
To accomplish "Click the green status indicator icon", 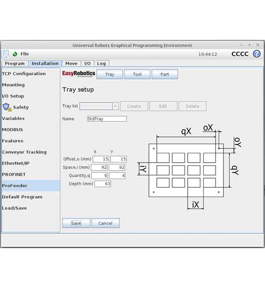I will [15, 54].
